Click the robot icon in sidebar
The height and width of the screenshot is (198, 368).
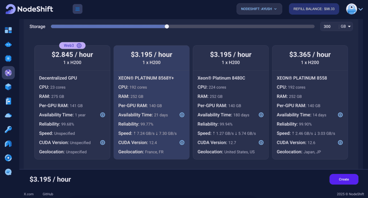(x=8, y=44)
